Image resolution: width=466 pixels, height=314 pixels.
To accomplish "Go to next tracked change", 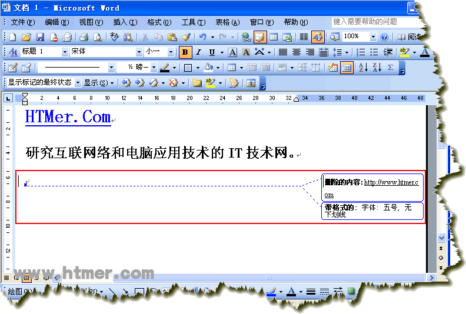I will (x=139, y=83).
